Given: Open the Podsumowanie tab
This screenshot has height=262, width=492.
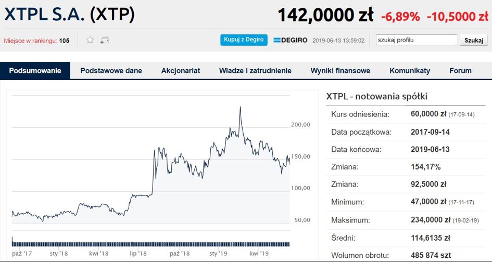Looking at the screenshot, I should (x=35, y=71).
